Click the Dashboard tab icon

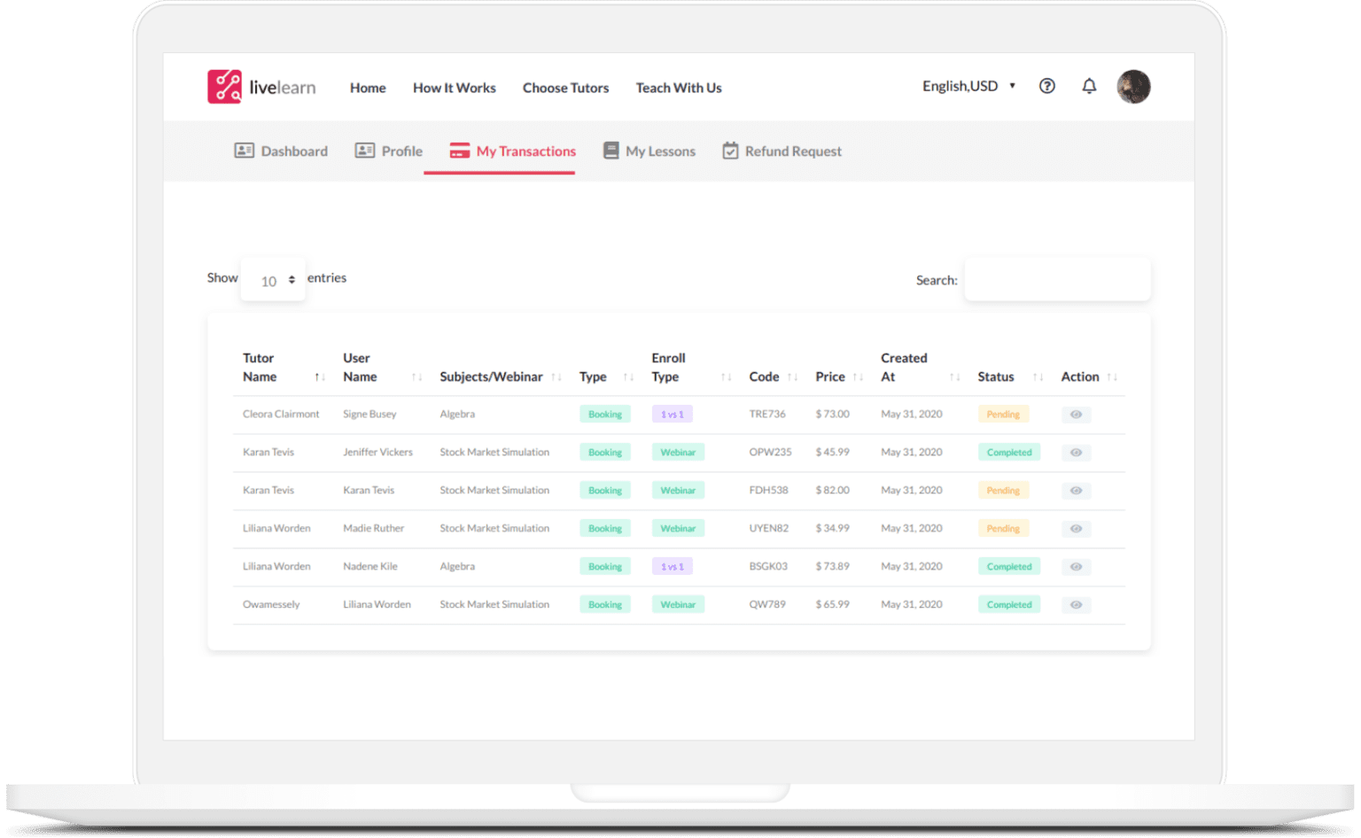pyautogui.click(x=243, y=151)
